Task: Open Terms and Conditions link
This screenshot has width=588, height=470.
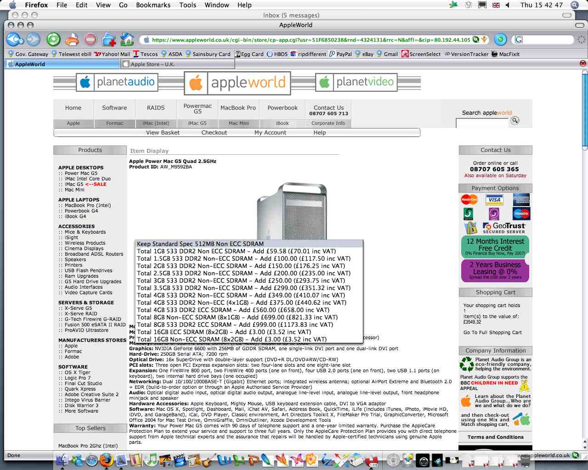Action: (x=495, y=437)
